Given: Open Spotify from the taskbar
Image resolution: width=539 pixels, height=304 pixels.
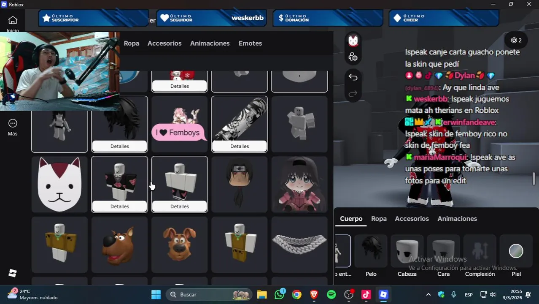Looking at the screenshot, I should 331,294.
